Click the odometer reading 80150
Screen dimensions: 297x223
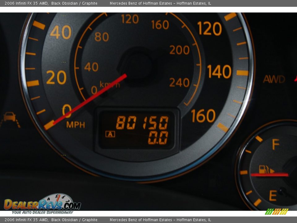[142, 123]
